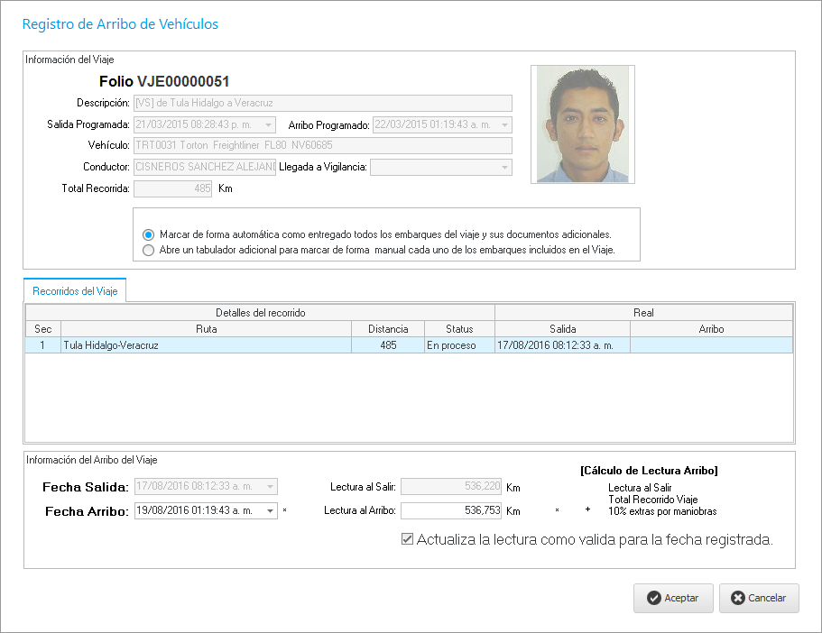Open the Fecha Arribo date dropdown
This screenshot has width=822, height=633.
[270, 510]
